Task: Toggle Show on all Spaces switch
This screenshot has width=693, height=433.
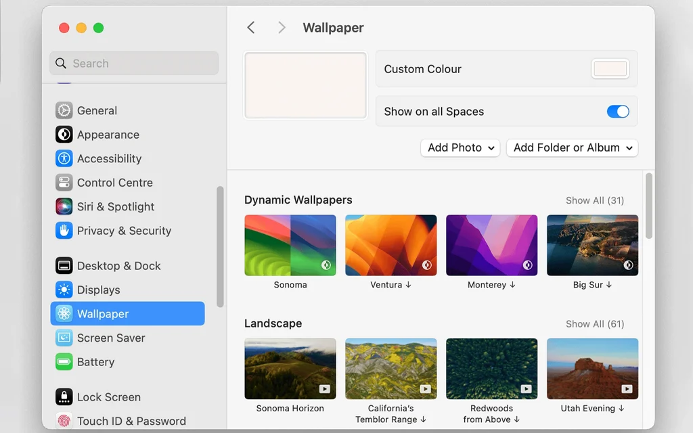Action: click(618, 112)
